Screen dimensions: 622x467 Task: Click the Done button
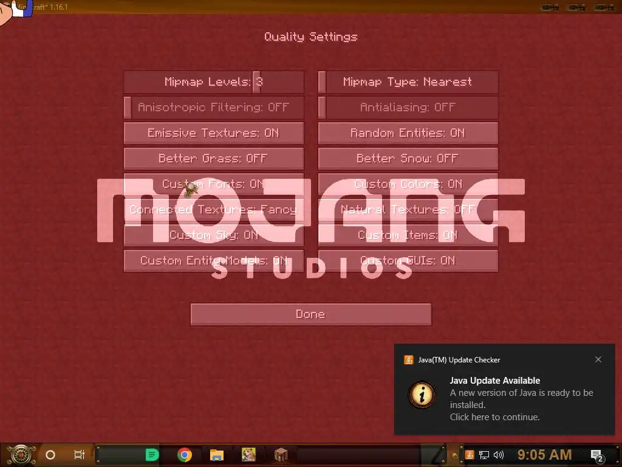(311, 314)
